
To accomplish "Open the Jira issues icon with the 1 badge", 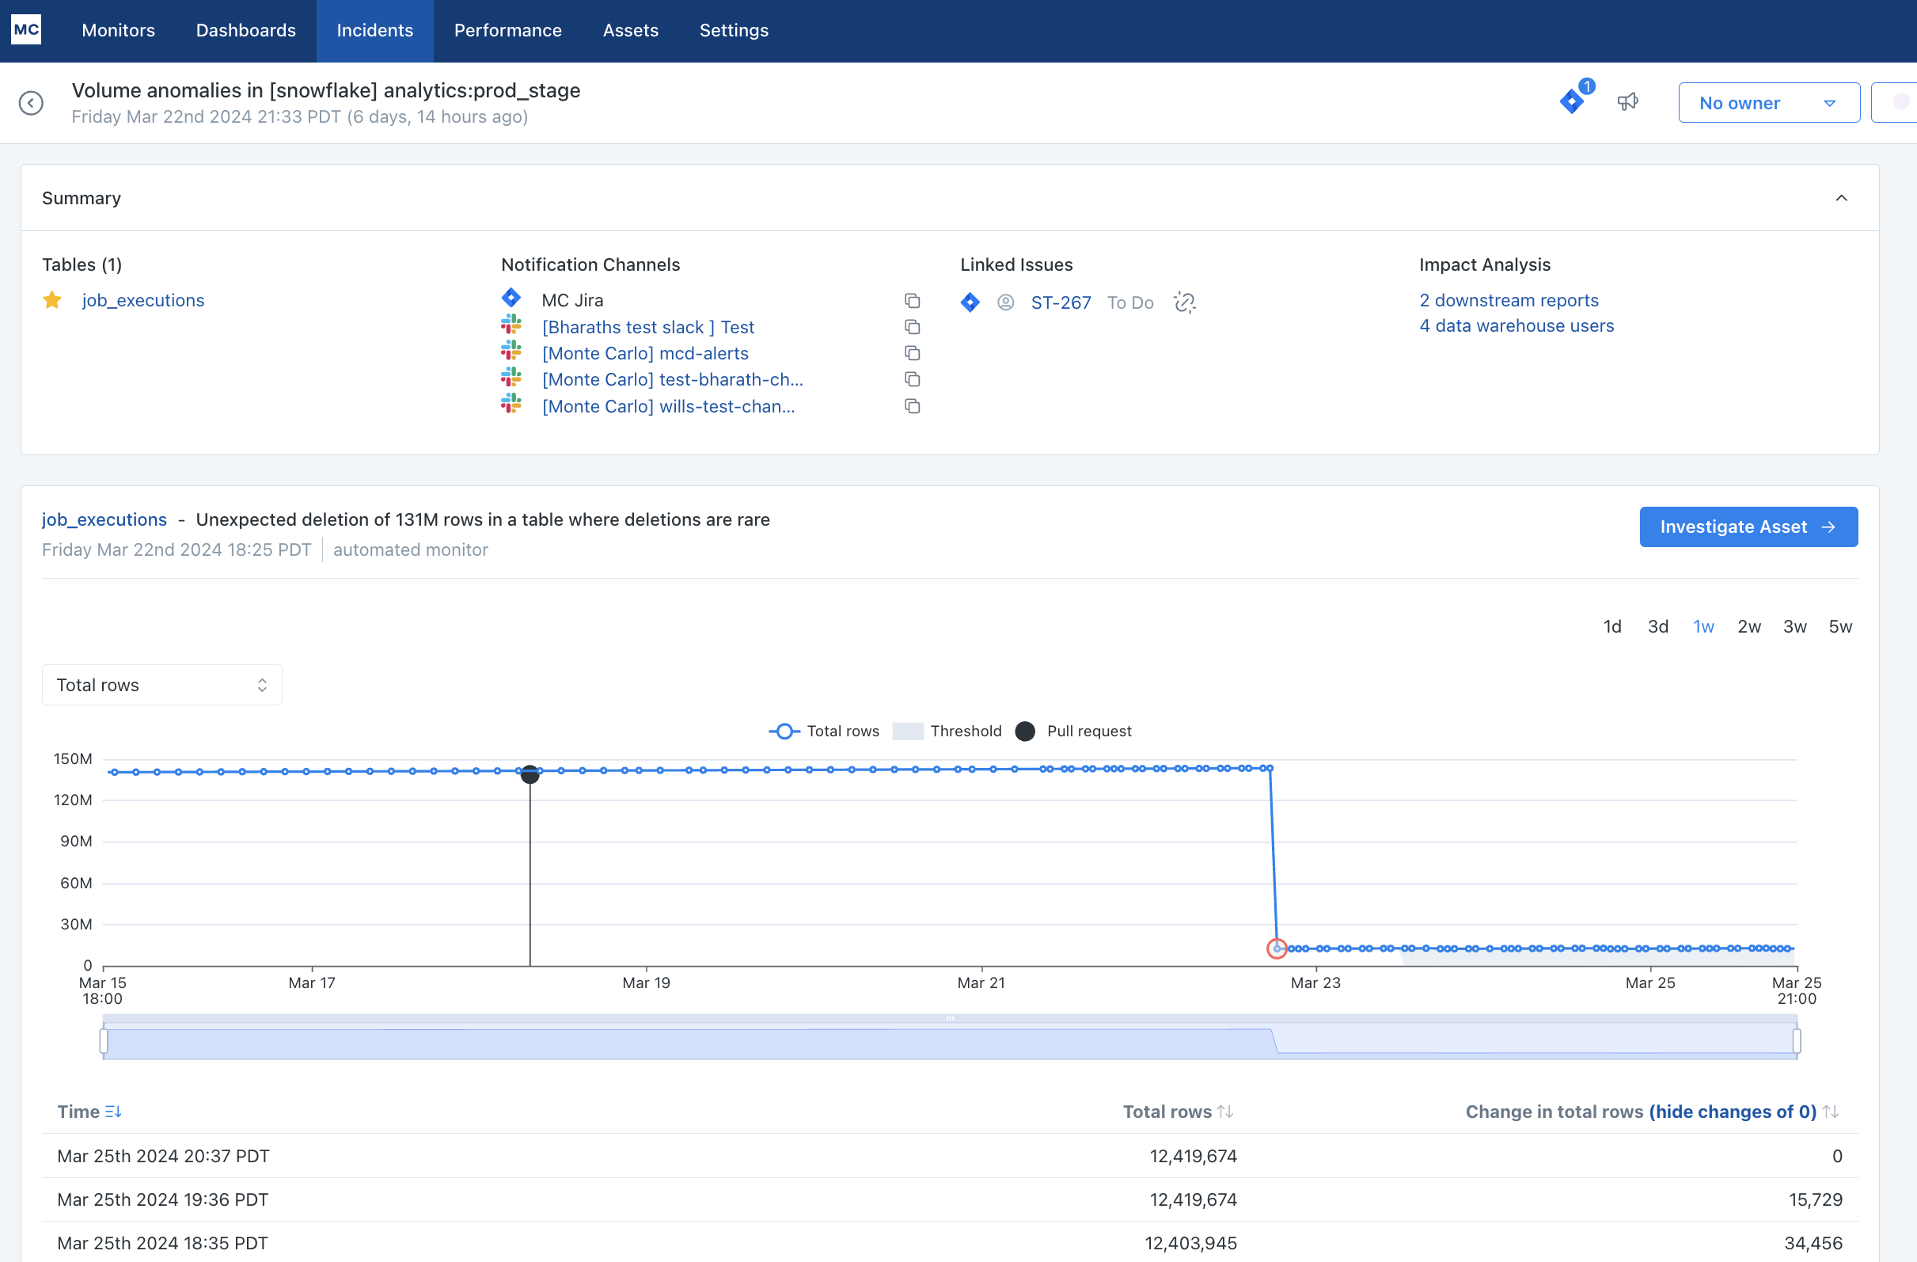I will click(1572, 101).
